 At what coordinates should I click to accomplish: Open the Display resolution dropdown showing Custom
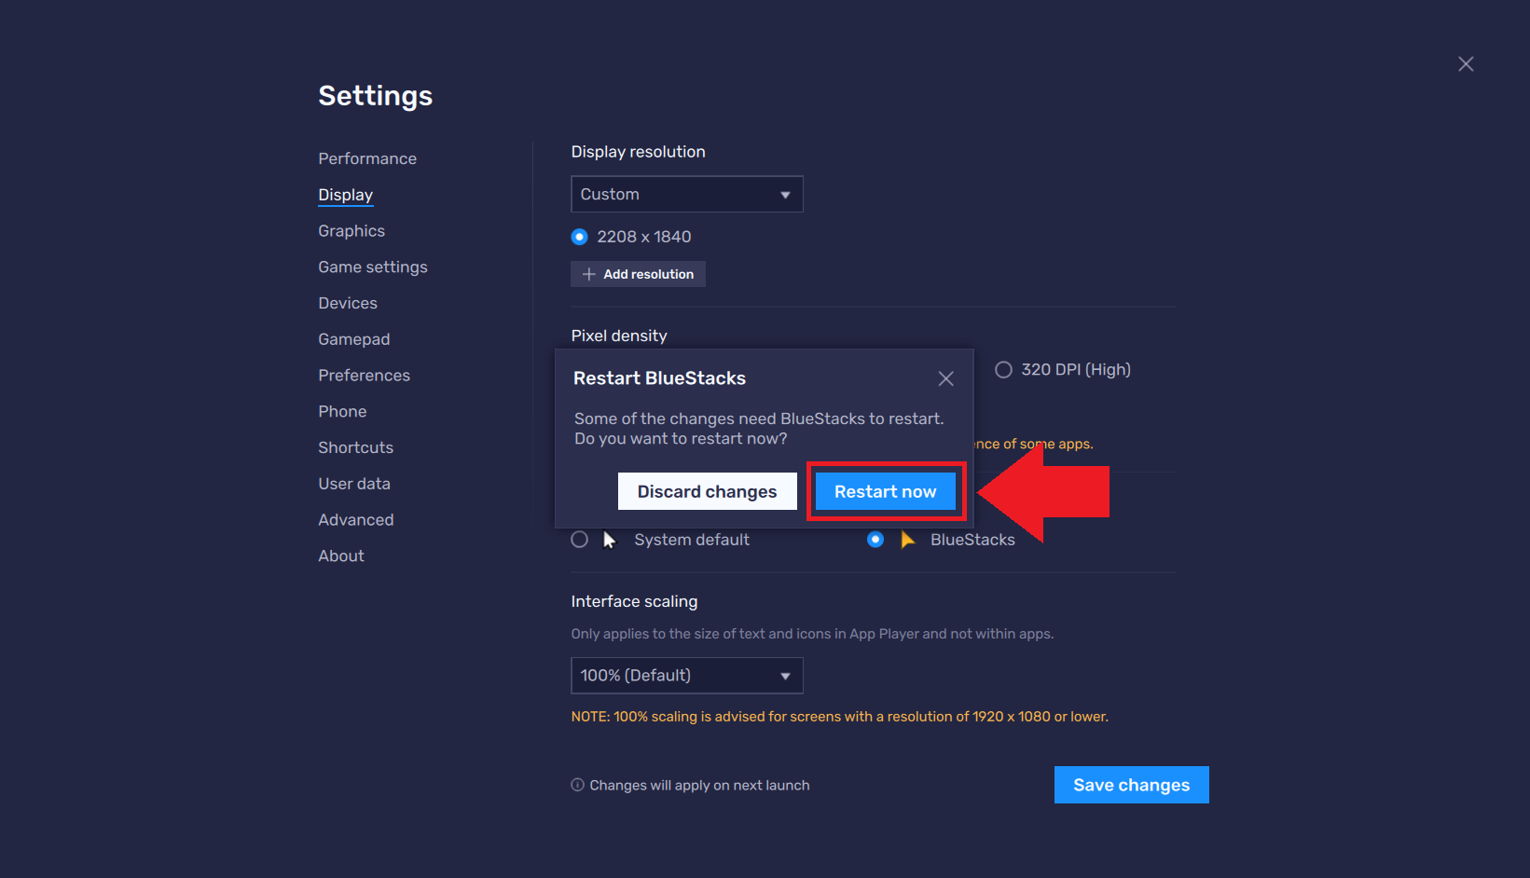686,194
